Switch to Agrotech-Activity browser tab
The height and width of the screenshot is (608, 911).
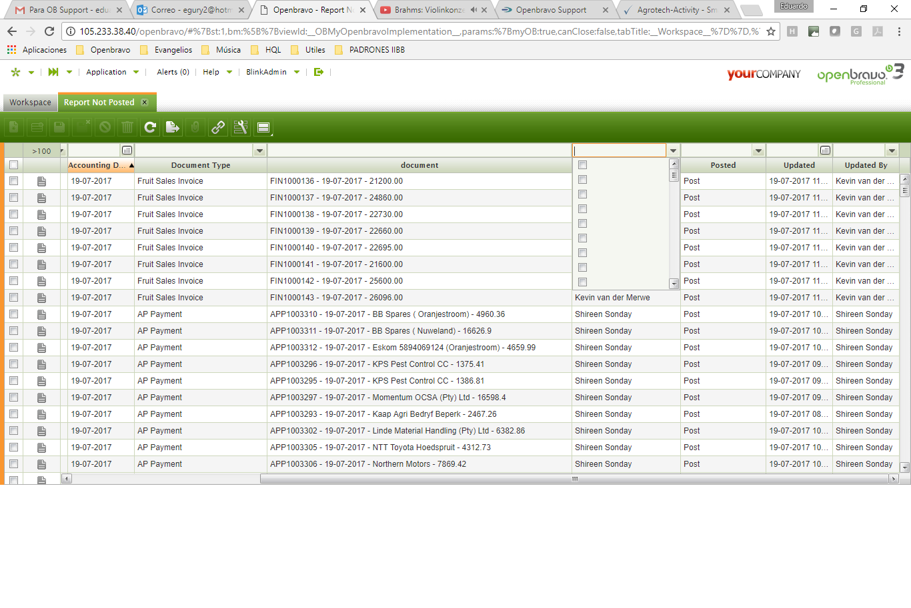pyautogui.click(x=676, y=10)
